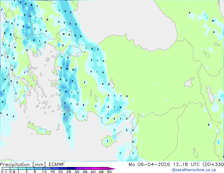Screen dimensions: 224x173
Task: Click the 2–5 mm legend color box
Action: pyautogui.click(x=30, y=168)
